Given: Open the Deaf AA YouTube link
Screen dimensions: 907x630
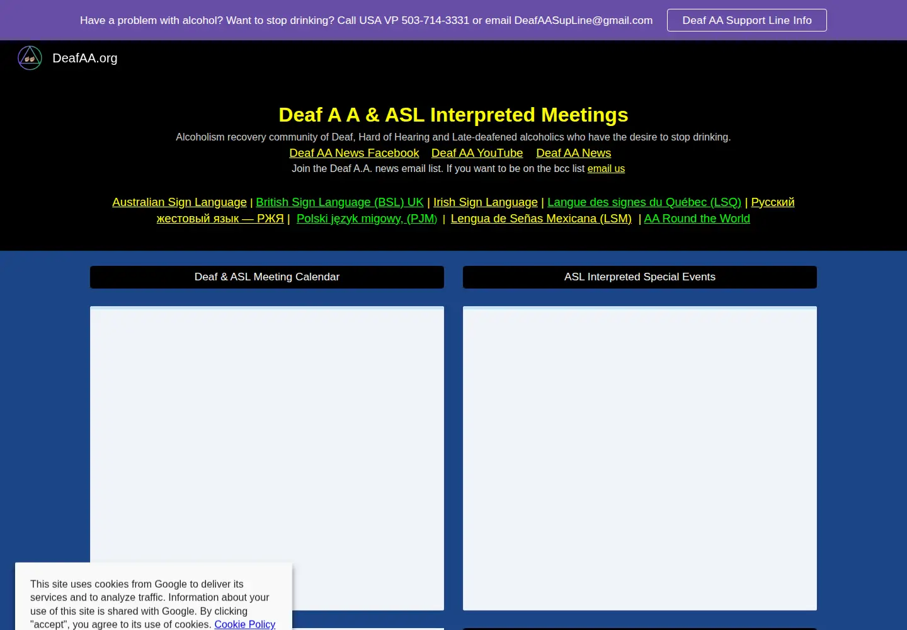Looking at the screenshot, I should click(x=477, y=153).
